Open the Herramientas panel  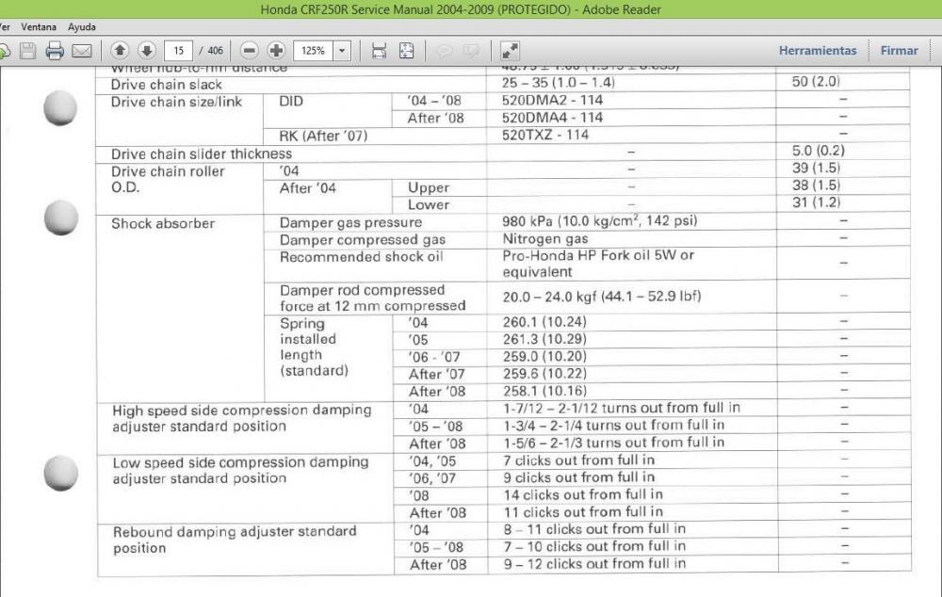pyautogui.click(x=817, y=51)
